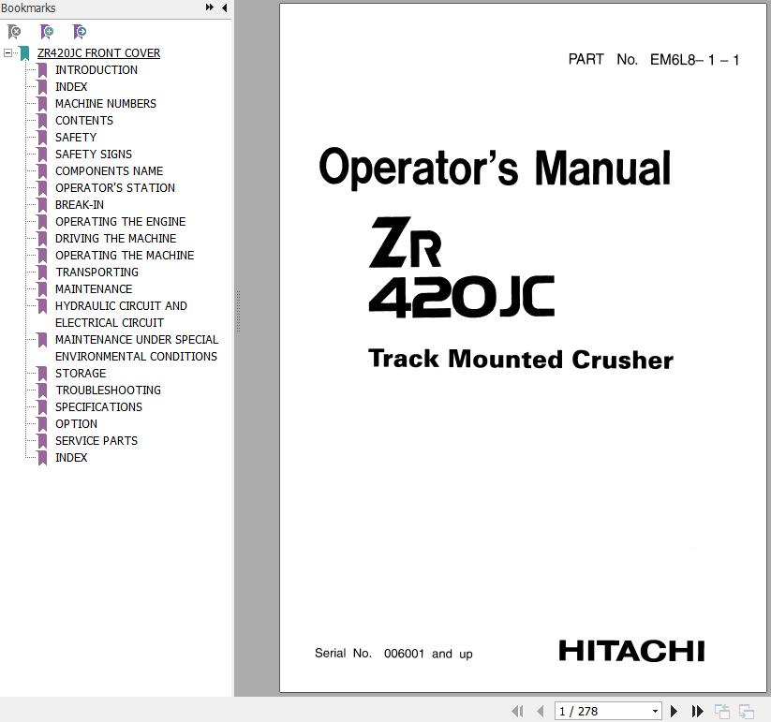This screenshot has width=771, height=722.
Task: Open the OPERATOR'S STATION bookmark
Action: coord(115,187)
